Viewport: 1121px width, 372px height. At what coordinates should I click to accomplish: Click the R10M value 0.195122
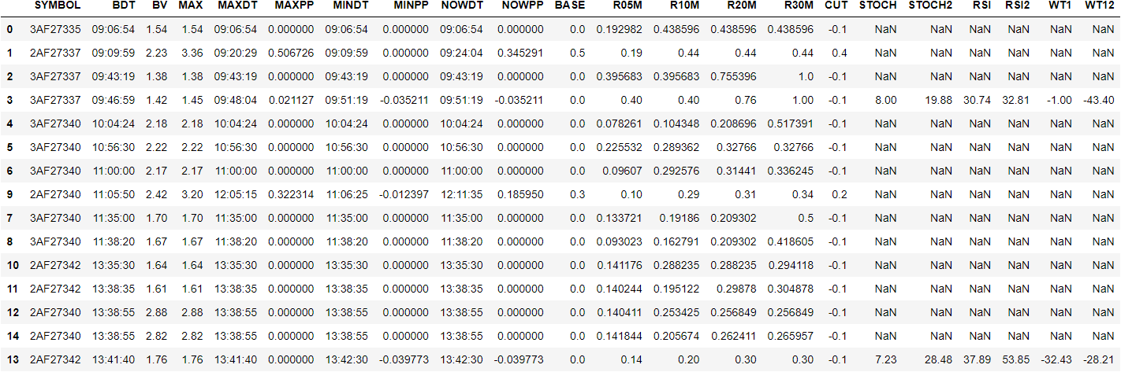(677, 289)
